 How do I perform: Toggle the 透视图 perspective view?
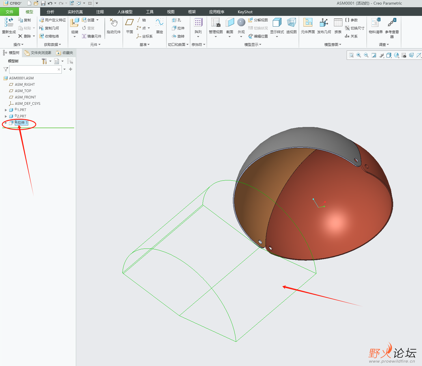(291, 25)
